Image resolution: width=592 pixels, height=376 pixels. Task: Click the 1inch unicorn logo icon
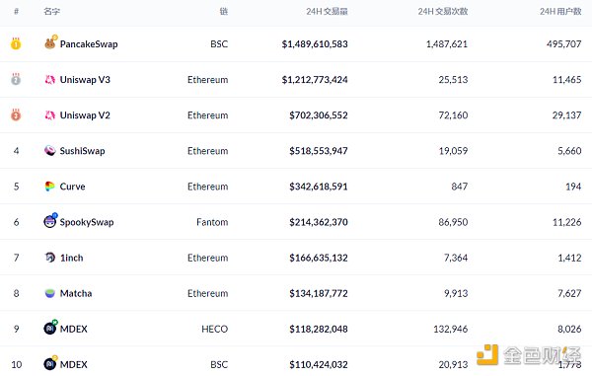click(x=50, y=258)
